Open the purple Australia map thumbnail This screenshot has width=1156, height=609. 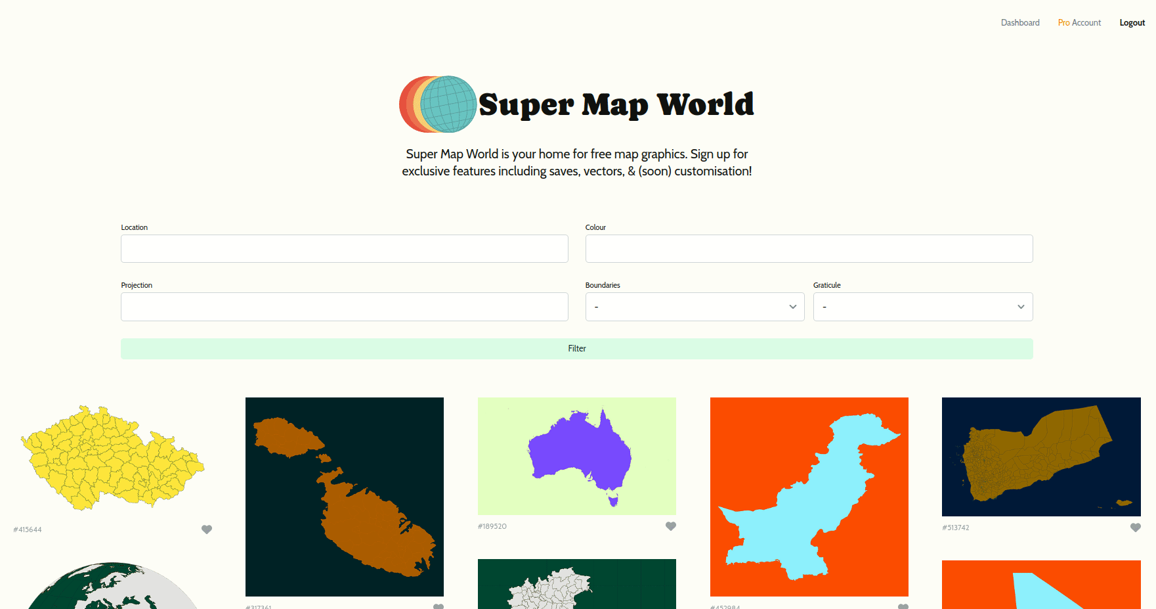click(x=577, y=456)
